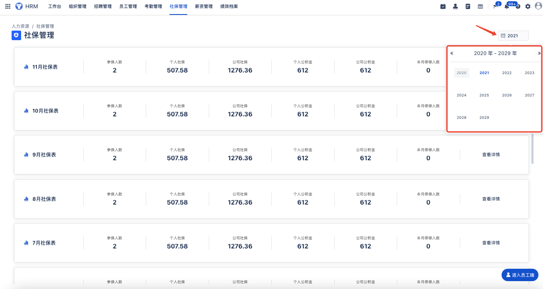543x289 pixels.
Task: View details of 7月社保表
Action: 491,243
